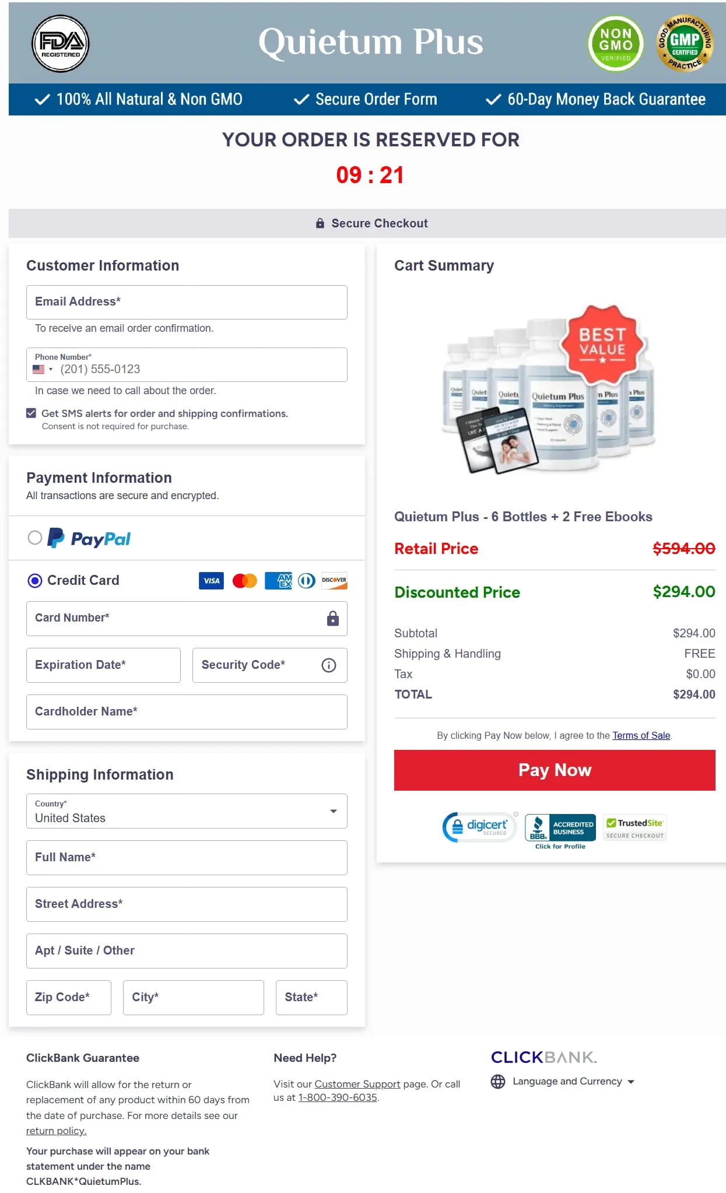Screen dimensions: 726x1193
Task: Click the Discover card icon
Action: pos(333,580)
